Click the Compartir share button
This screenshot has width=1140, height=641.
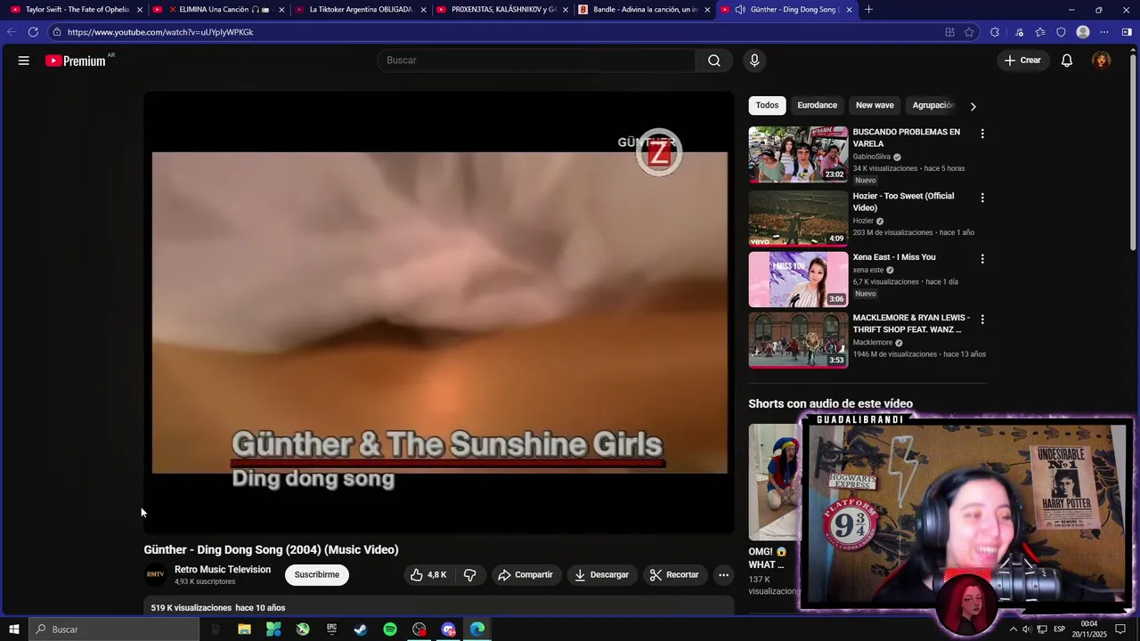click(525, 575)
